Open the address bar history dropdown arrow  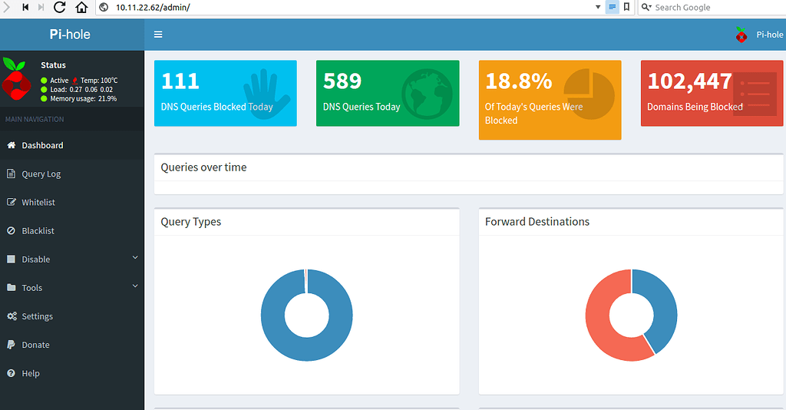point(598,7)
